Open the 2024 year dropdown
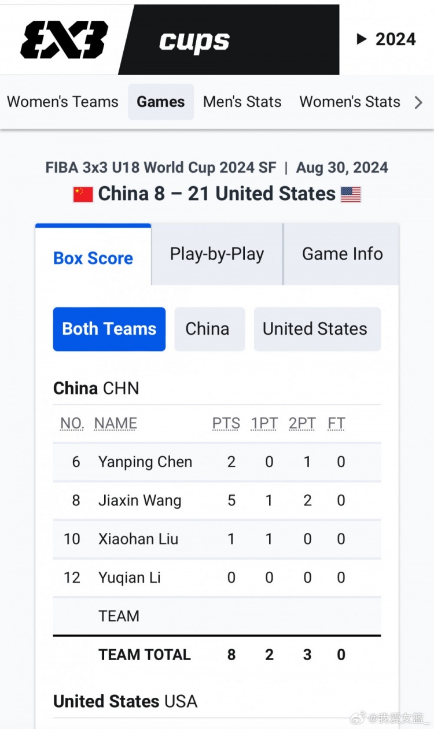The image size is (434, 729). pyautogui.click(x=387, y=39)
